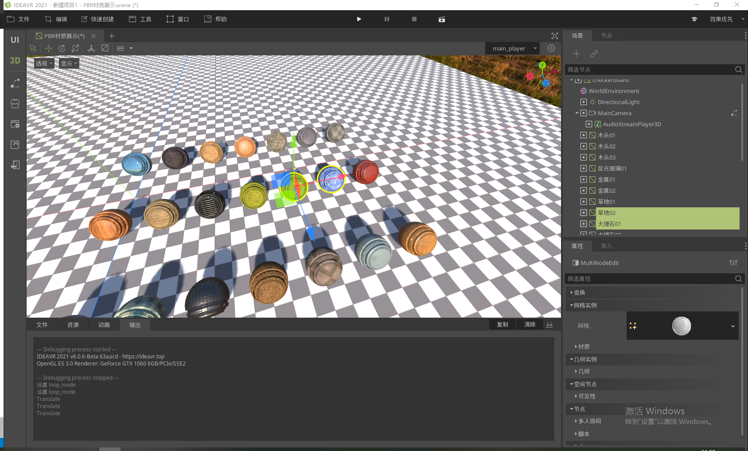The width and height of the screenshot is (748, 451).
Task: Select the scale tool in viewport toolbar
Action: tap(75, 48)
